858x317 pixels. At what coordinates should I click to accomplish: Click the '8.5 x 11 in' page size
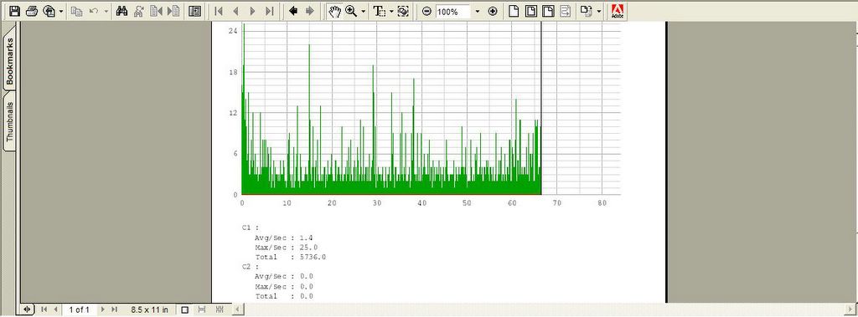pyautogui.click(x=149, y=310)
